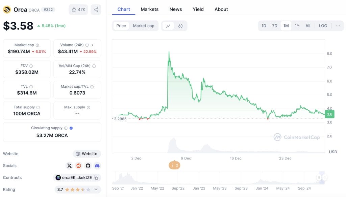Expand Volume (24h) details arrow
346x197 pixels.
(92, 45)
